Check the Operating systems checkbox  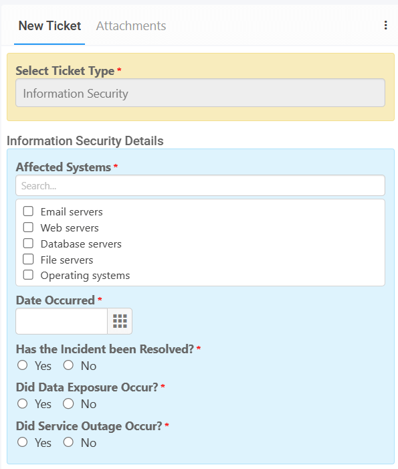[x=28, y=274]
